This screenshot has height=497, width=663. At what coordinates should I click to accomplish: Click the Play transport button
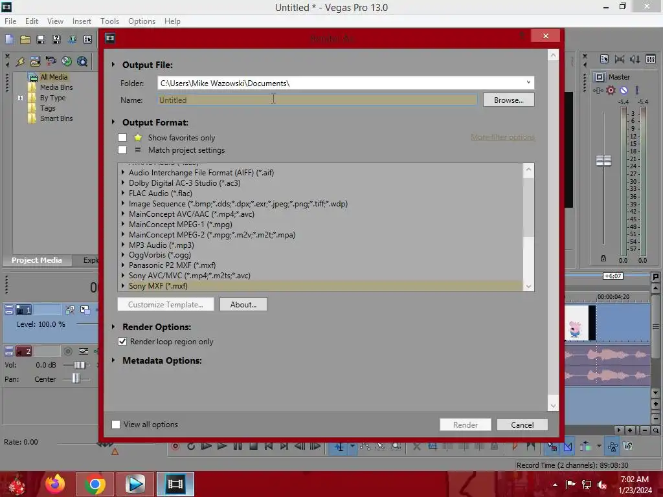click(x=221, y=447)
